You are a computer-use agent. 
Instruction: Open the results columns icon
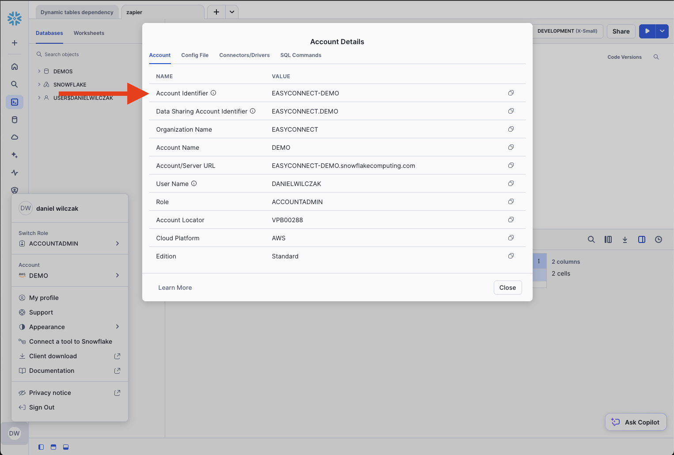click(608, 239)
